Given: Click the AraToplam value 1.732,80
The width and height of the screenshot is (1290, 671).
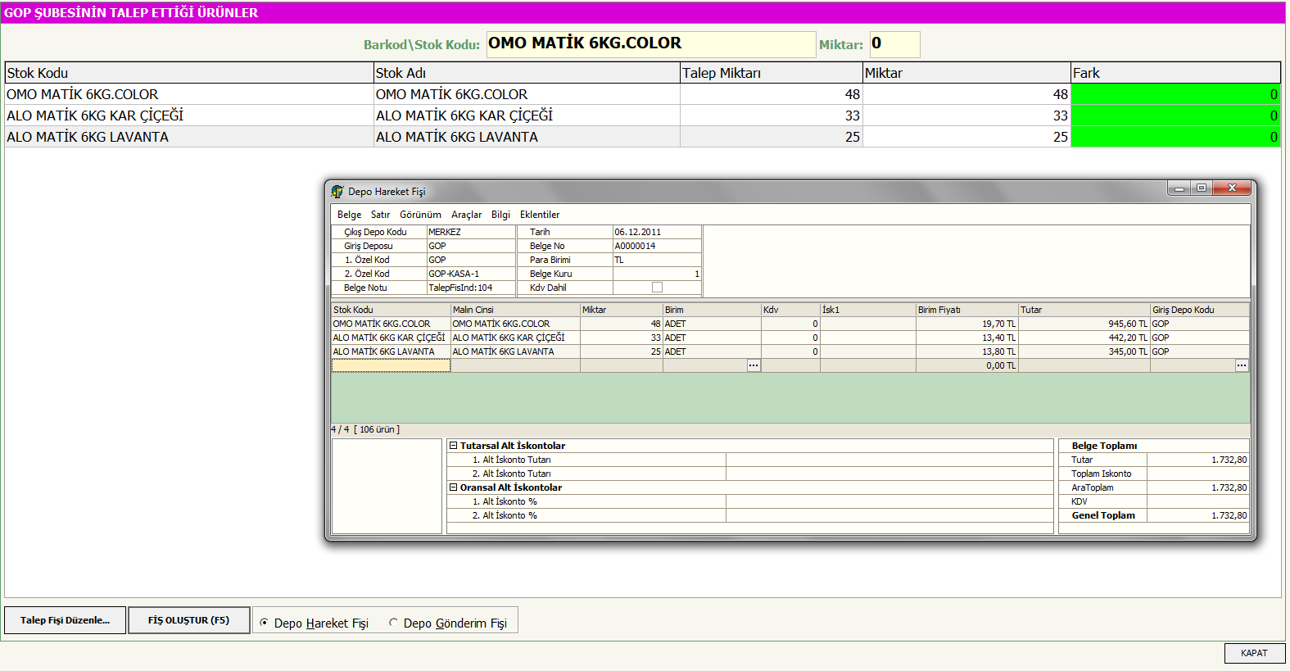Looking at the screenshot, I should click(x=1198, y=487).
